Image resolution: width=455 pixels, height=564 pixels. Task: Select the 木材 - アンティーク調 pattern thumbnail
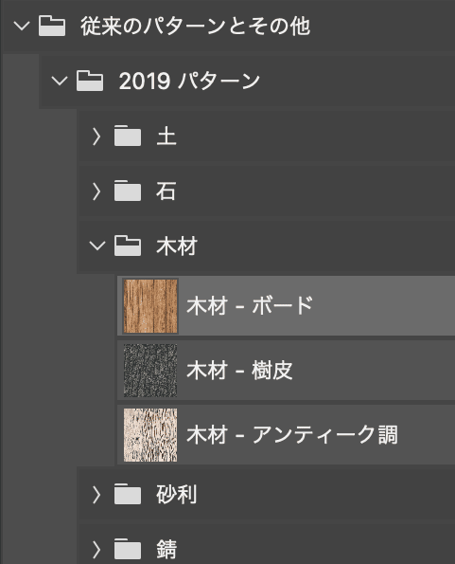(x=150, y=435)
